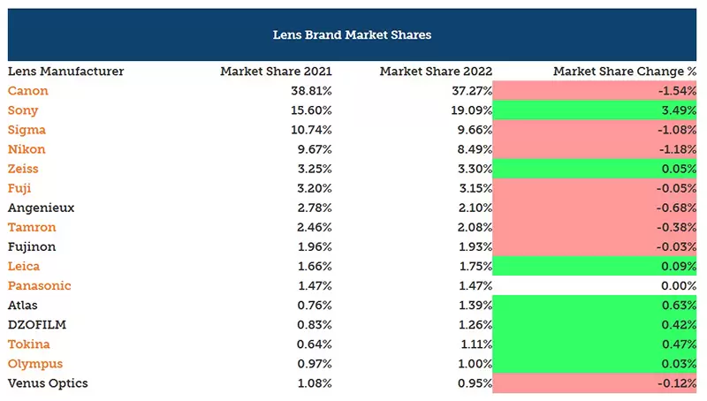Click the Sony brand link
Screen dimensions: 707x401
pyautogui.click(x=23, y=110)
